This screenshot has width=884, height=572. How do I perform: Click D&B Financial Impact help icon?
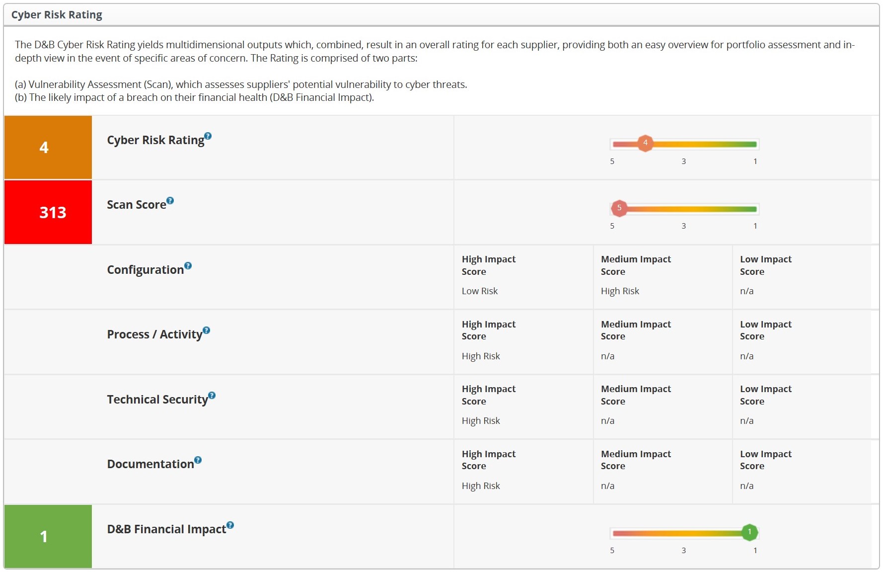(x=230, y=525)
